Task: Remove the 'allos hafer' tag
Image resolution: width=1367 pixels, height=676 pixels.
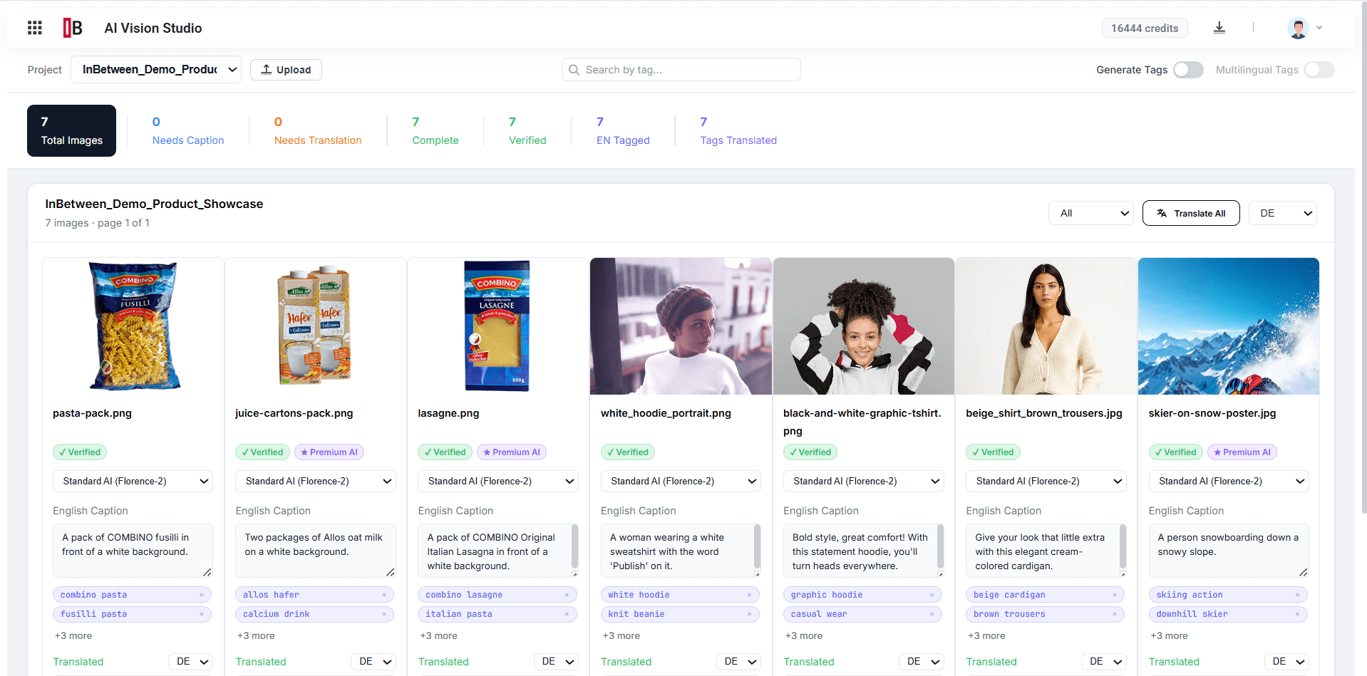Action: click(x=384, y=595)
